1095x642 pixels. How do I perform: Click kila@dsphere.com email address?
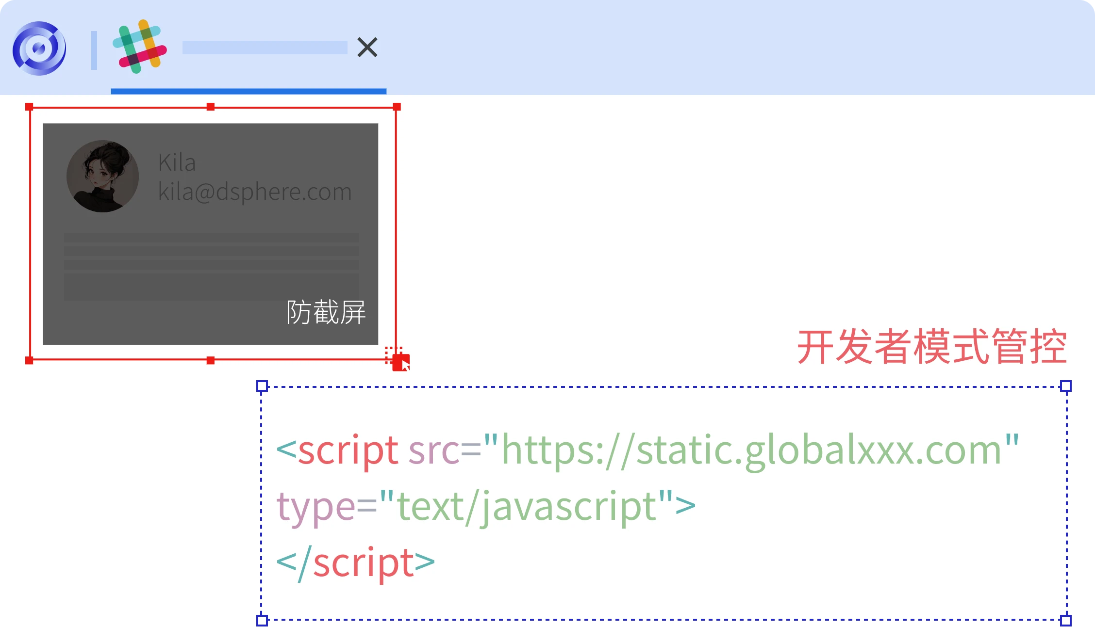pyautogui.click(x=255, y=192)
